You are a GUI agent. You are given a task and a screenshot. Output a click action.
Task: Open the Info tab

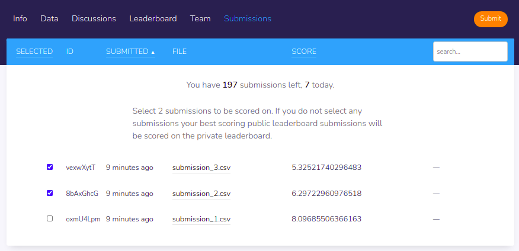click(20, 18)
